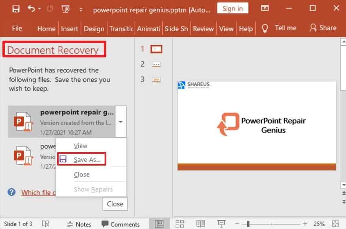
Task: Click the Tell me lightbulb icon
Action: click(x=265, y=28)
